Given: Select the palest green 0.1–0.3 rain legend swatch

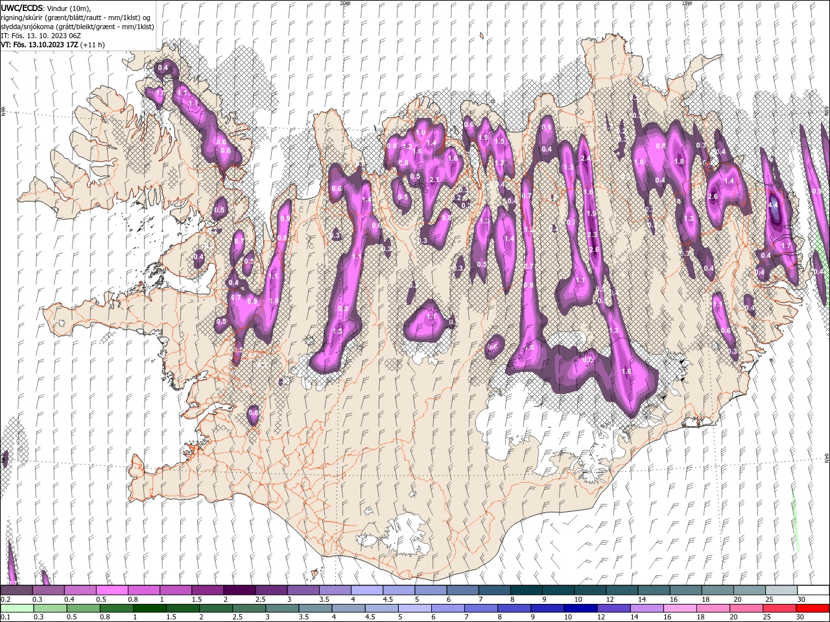Looking at the screenshot, I should [x=16, y=608].
